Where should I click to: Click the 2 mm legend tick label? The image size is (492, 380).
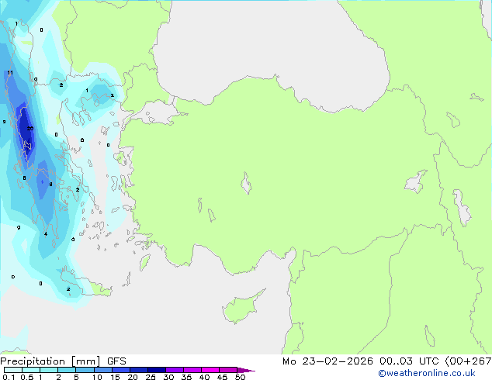[x=59, y=378]
